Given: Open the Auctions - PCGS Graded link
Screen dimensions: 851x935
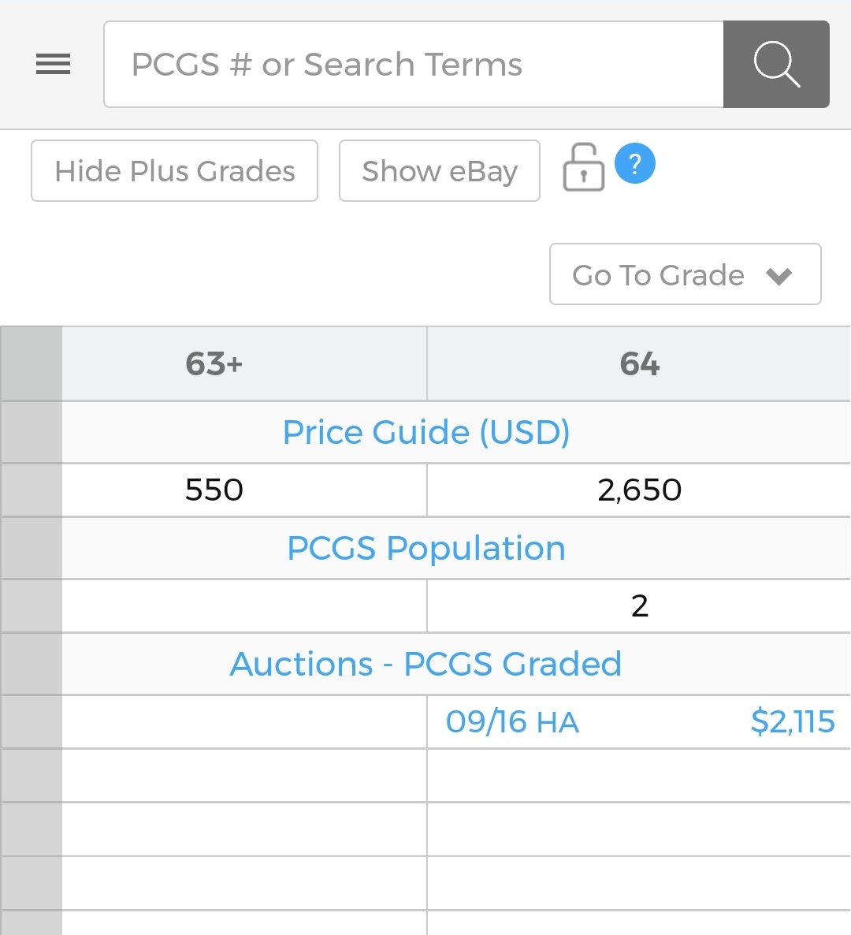Looking at the screenshot, I should point(426,664).
